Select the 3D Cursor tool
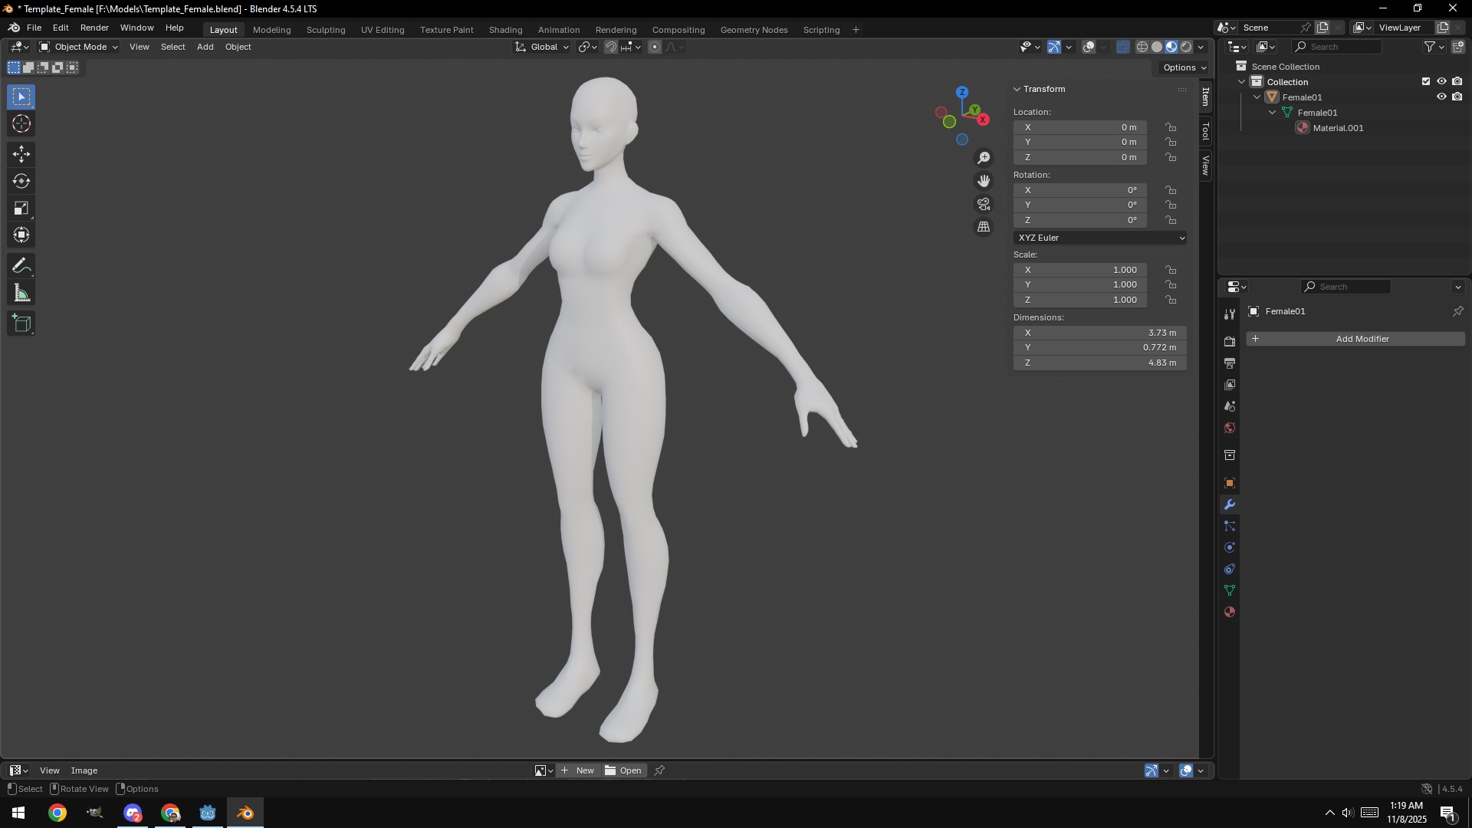The image size is (1472, 828). [21, 124]
